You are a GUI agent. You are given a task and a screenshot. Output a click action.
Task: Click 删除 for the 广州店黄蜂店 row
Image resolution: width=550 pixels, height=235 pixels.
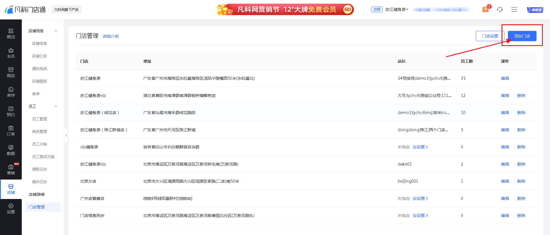coord(521,198)
